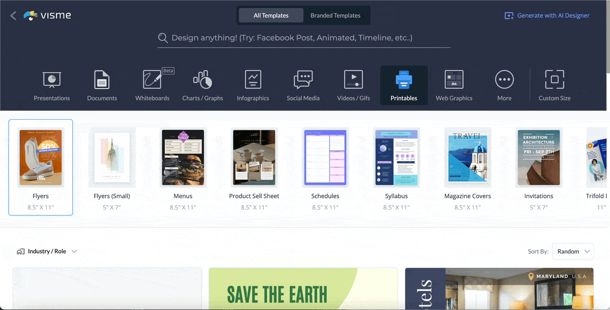The height and width of the screenshot is (310, 610).
Task: Select the All Templates tab
Action: click(x=271, y=16)
